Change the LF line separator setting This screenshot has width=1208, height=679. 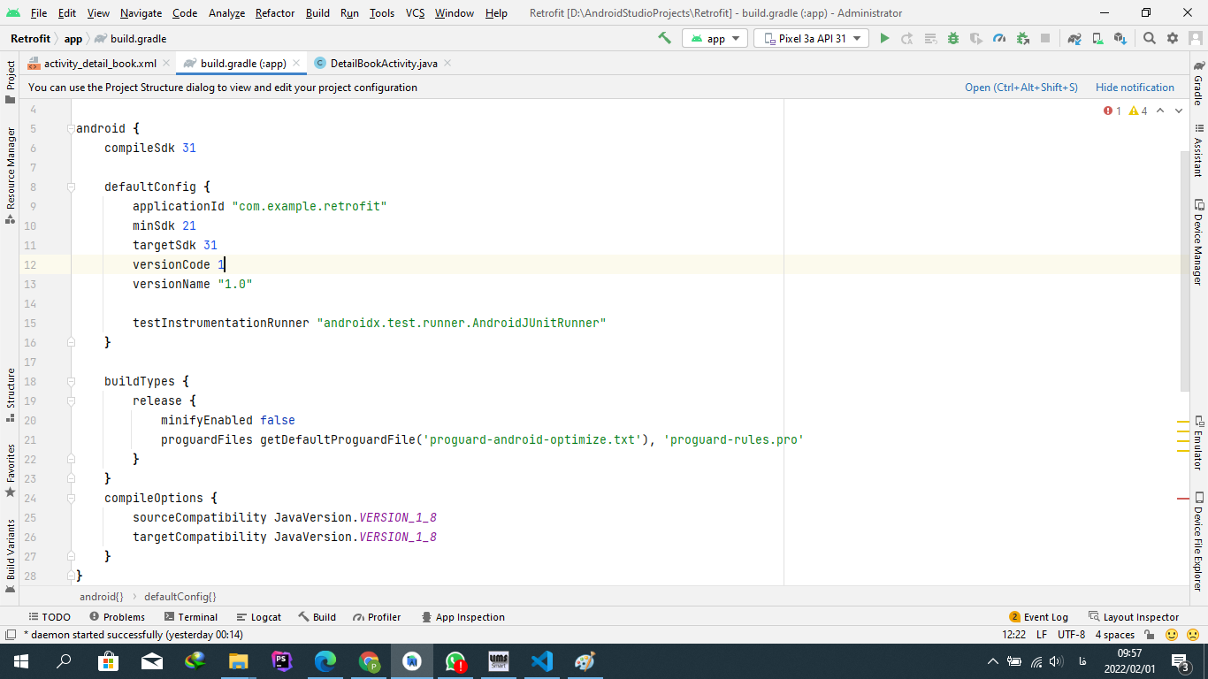1042,635
